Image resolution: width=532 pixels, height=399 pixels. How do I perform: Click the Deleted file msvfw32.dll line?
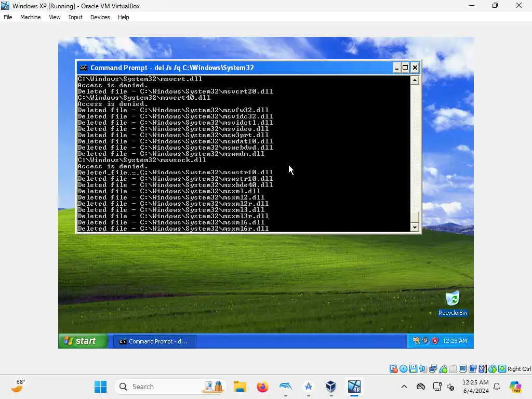point(173,110)
